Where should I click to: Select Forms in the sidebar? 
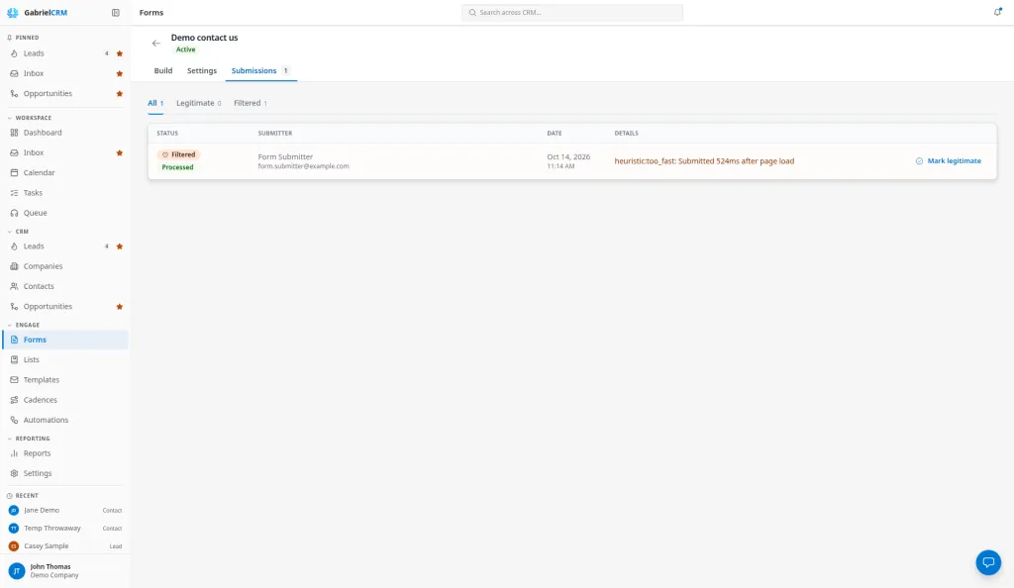(x=65, y=340)
